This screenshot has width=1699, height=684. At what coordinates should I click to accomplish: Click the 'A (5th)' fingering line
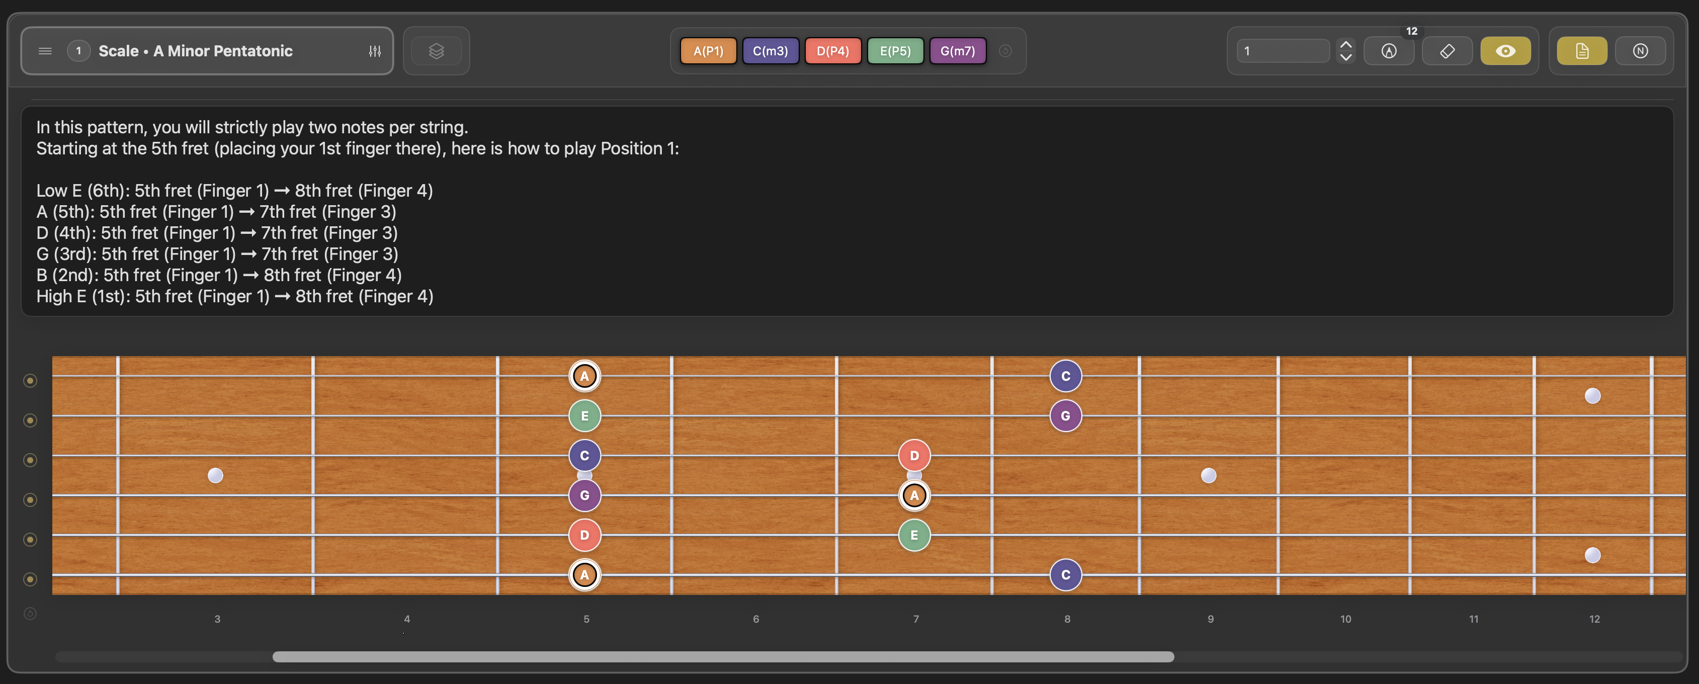216,212
